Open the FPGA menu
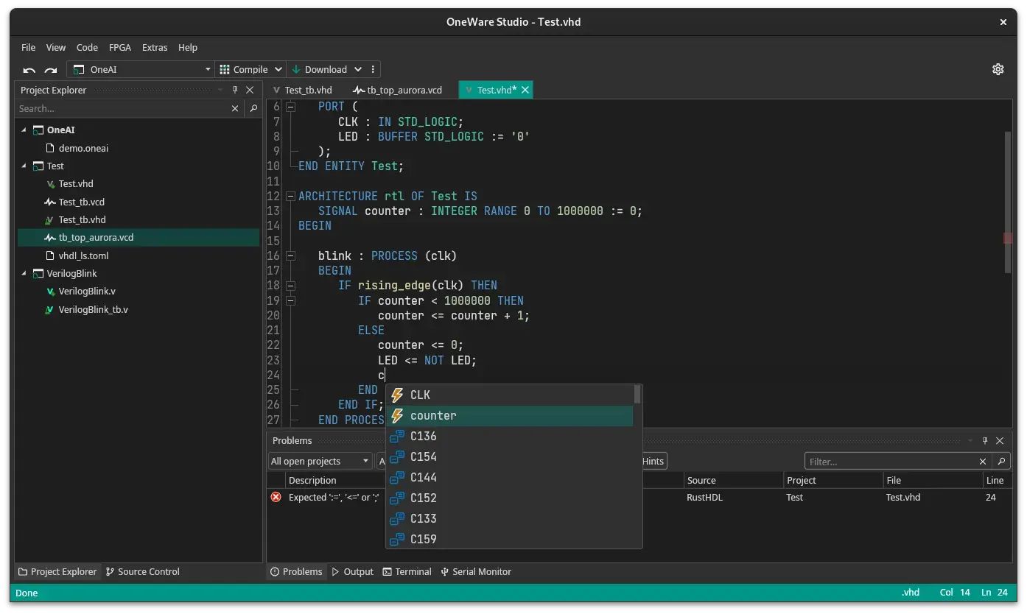 click(119, 47)
